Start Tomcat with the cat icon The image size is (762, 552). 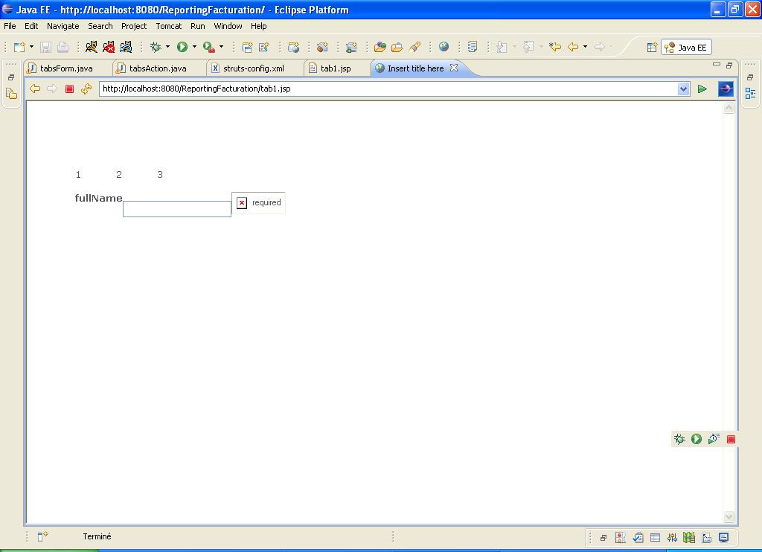tap(91, 47)
